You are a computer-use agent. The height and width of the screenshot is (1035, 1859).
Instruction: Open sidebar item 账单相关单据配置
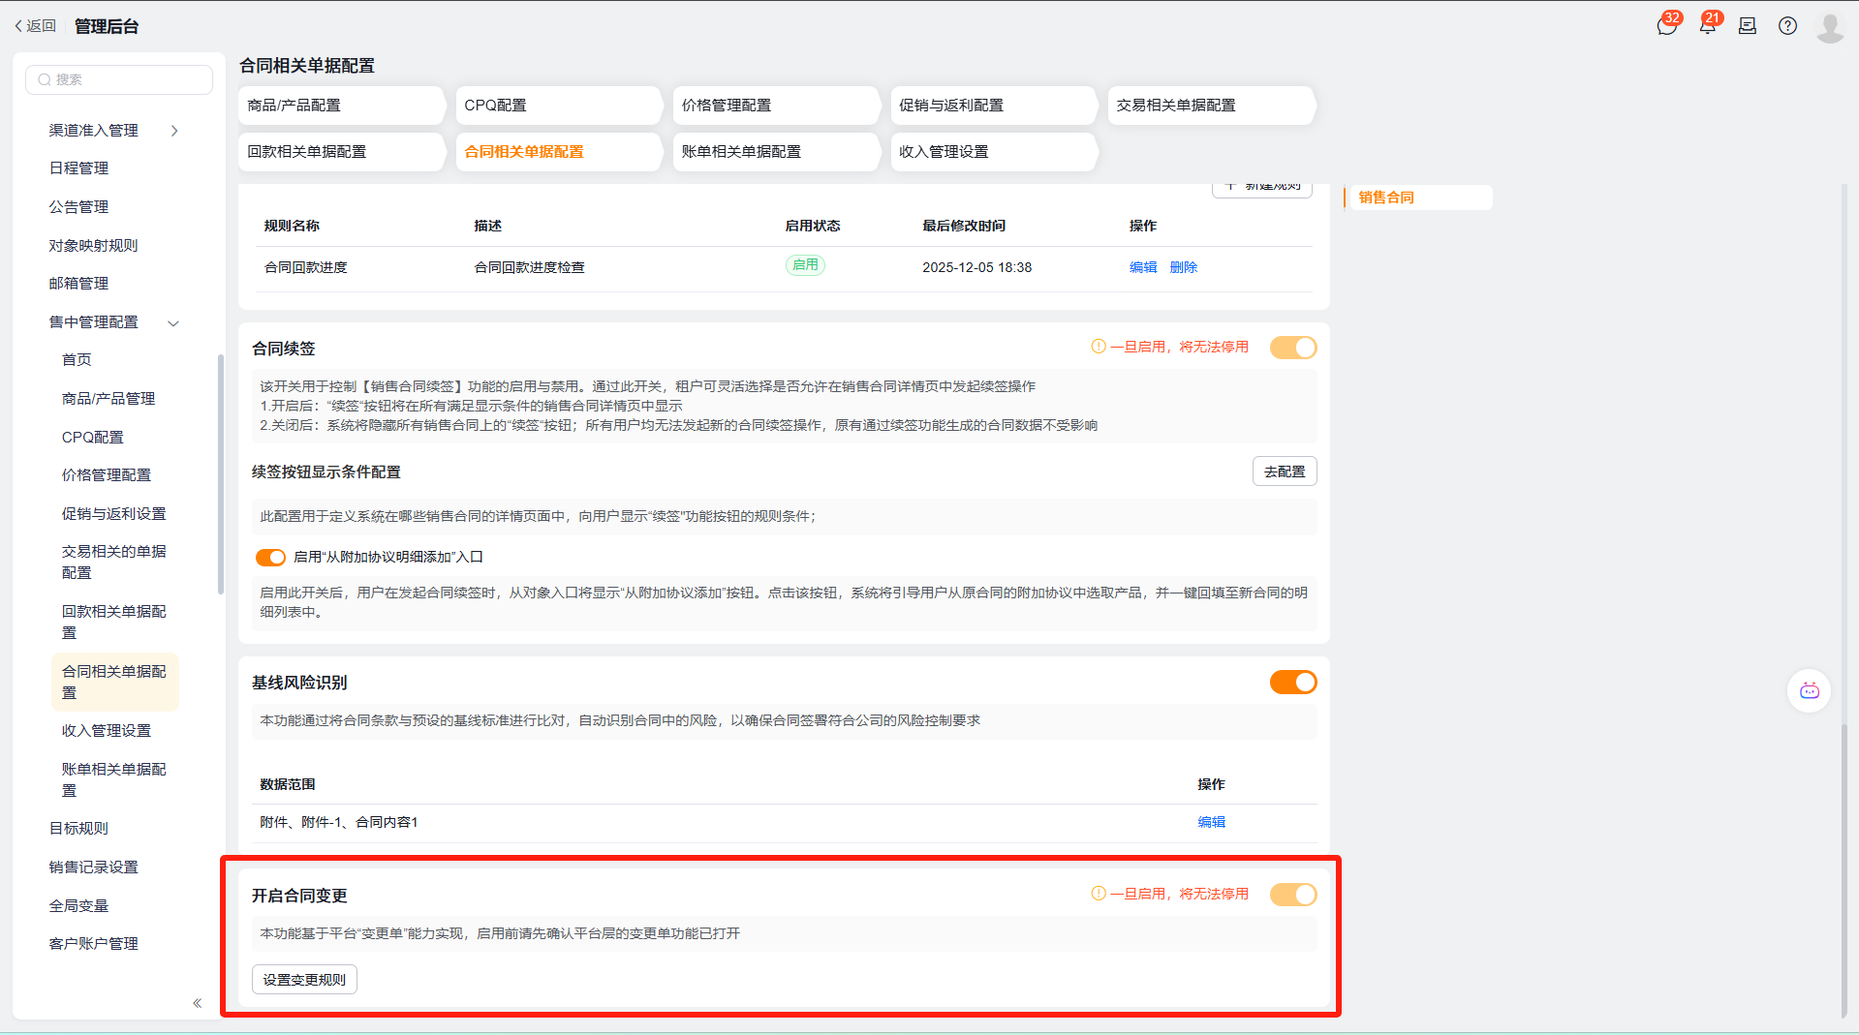click(x=114, y=780)
